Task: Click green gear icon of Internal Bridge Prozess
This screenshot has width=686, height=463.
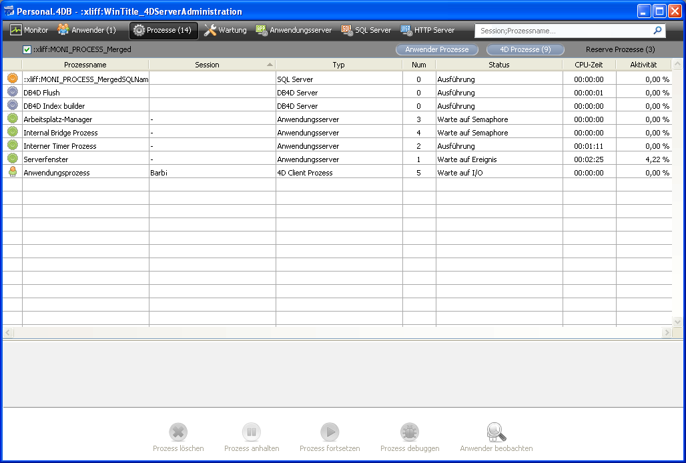Action: click(13, 131)
